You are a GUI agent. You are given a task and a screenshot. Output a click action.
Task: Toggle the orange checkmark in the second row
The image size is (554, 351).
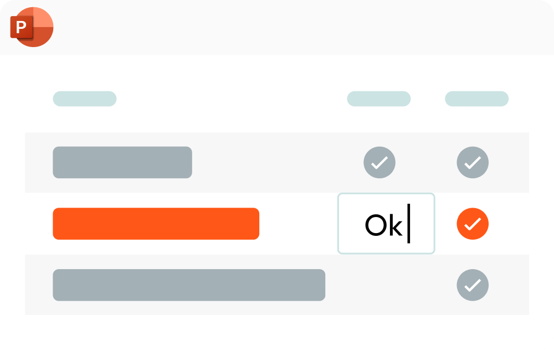point(473,224)
